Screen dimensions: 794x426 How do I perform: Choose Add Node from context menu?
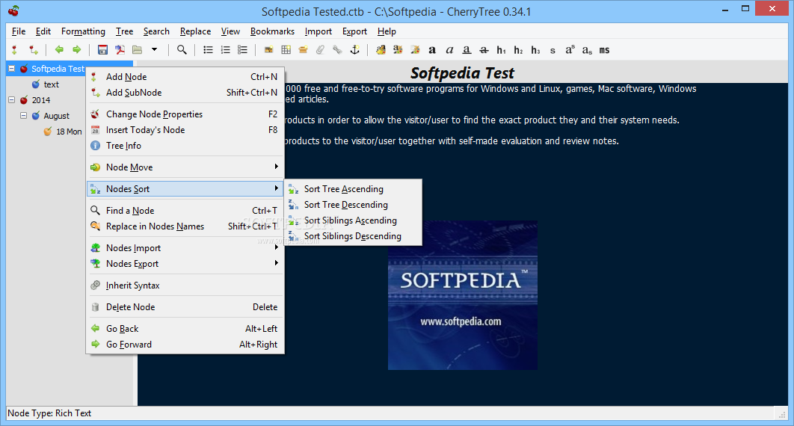point(185,77)
